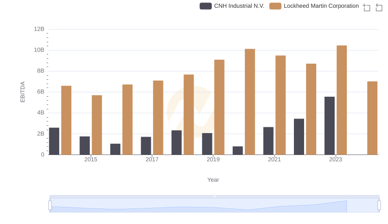Click the CNH Industrial bar for 2017
Screen dimensions: 388x224
point(146,146)
